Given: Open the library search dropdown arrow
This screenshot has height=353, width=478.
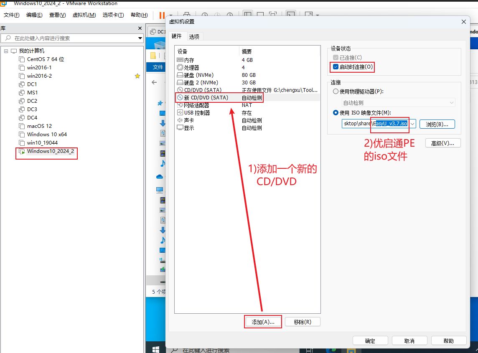Looking at the screenshot, I should [140, 38].
